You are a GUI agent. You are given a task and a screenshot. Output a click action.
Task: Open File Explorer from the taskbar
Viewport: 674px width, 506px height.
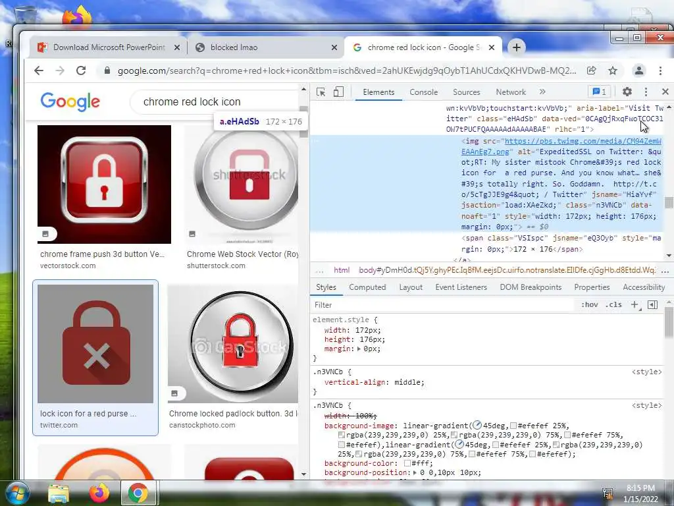(59, 493)
